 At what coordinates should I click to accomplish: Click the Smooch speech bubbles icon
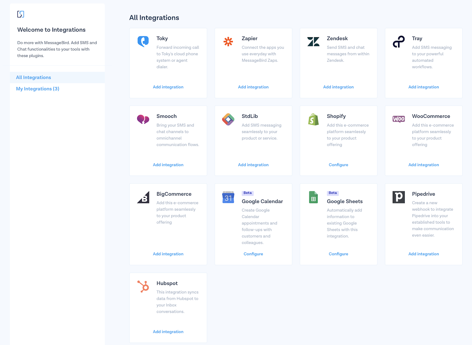[143, 119]
